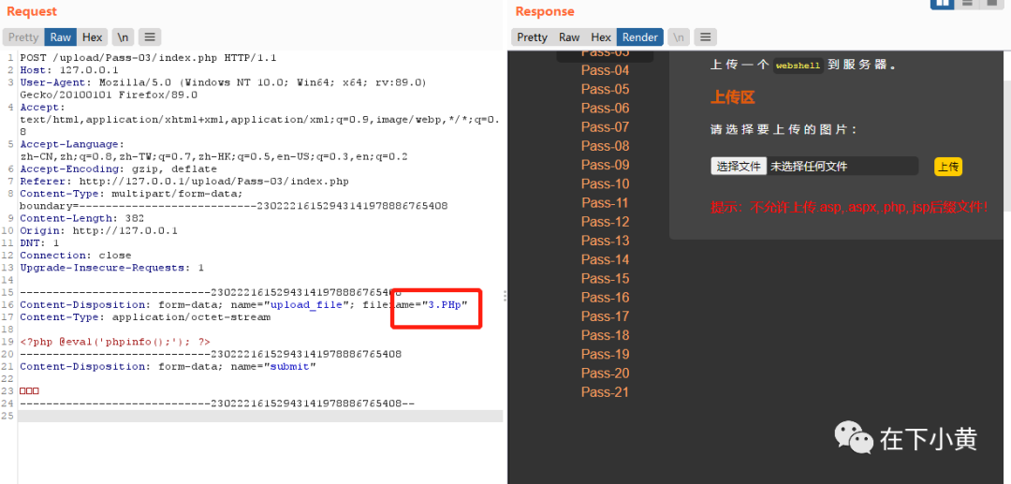
Task: Open the Pass-18 link
Action: pos(605,335)
